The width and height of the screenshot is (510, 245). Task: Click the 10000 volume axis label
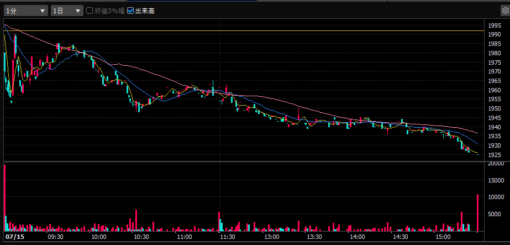[x=496, y=197]
